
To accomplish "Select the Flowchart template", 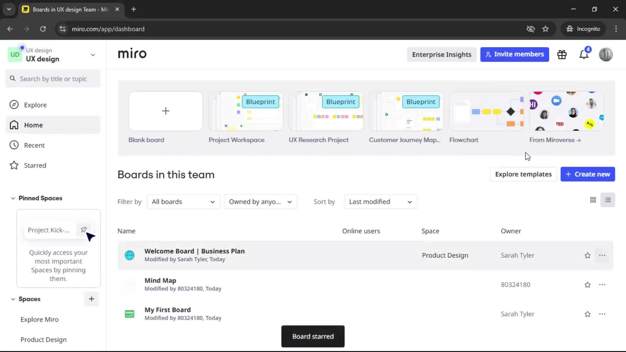I will point(486,111).
